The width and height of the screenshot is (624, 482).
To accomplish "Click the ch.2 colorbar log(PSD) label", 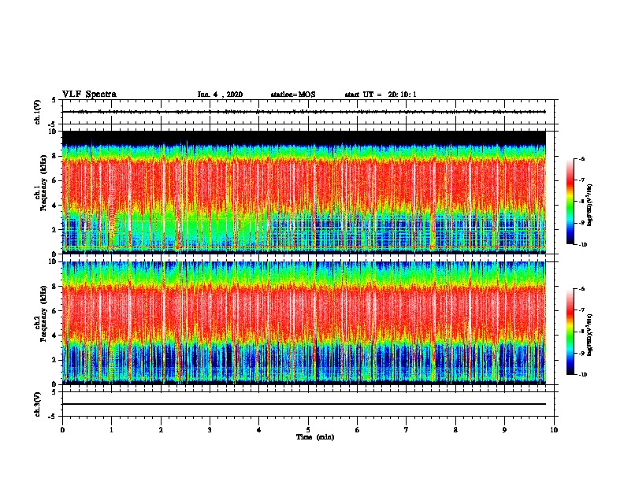I will pyautogui.click(x=590, y=335).
